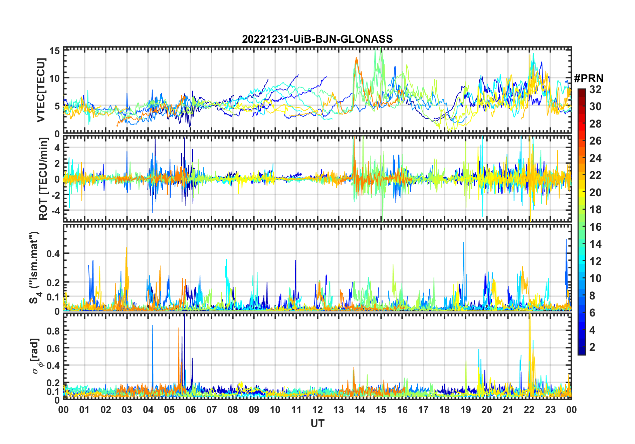Click the plot title 20221231-UiB-BJN-GLONASS
The height and width of the screenshot is (444, 635).
[x=317, y=39]
